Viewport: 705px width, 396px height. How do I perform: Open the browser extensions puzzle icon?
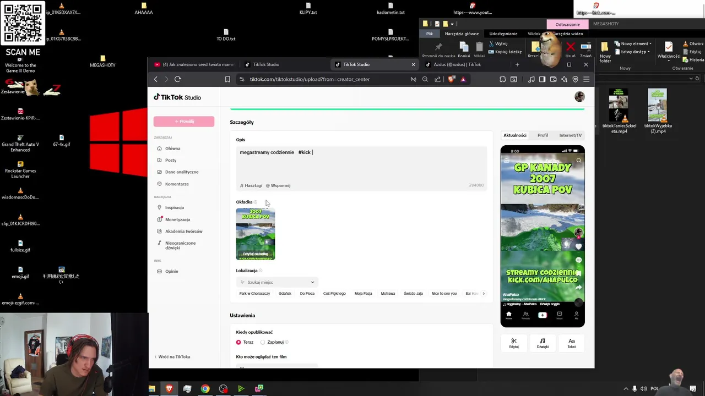[x=502, y=79]
